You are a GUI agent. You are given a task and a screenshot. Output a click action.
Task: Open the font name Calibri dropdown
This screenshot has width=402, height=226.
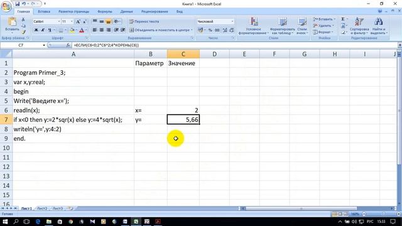point(58,21)
